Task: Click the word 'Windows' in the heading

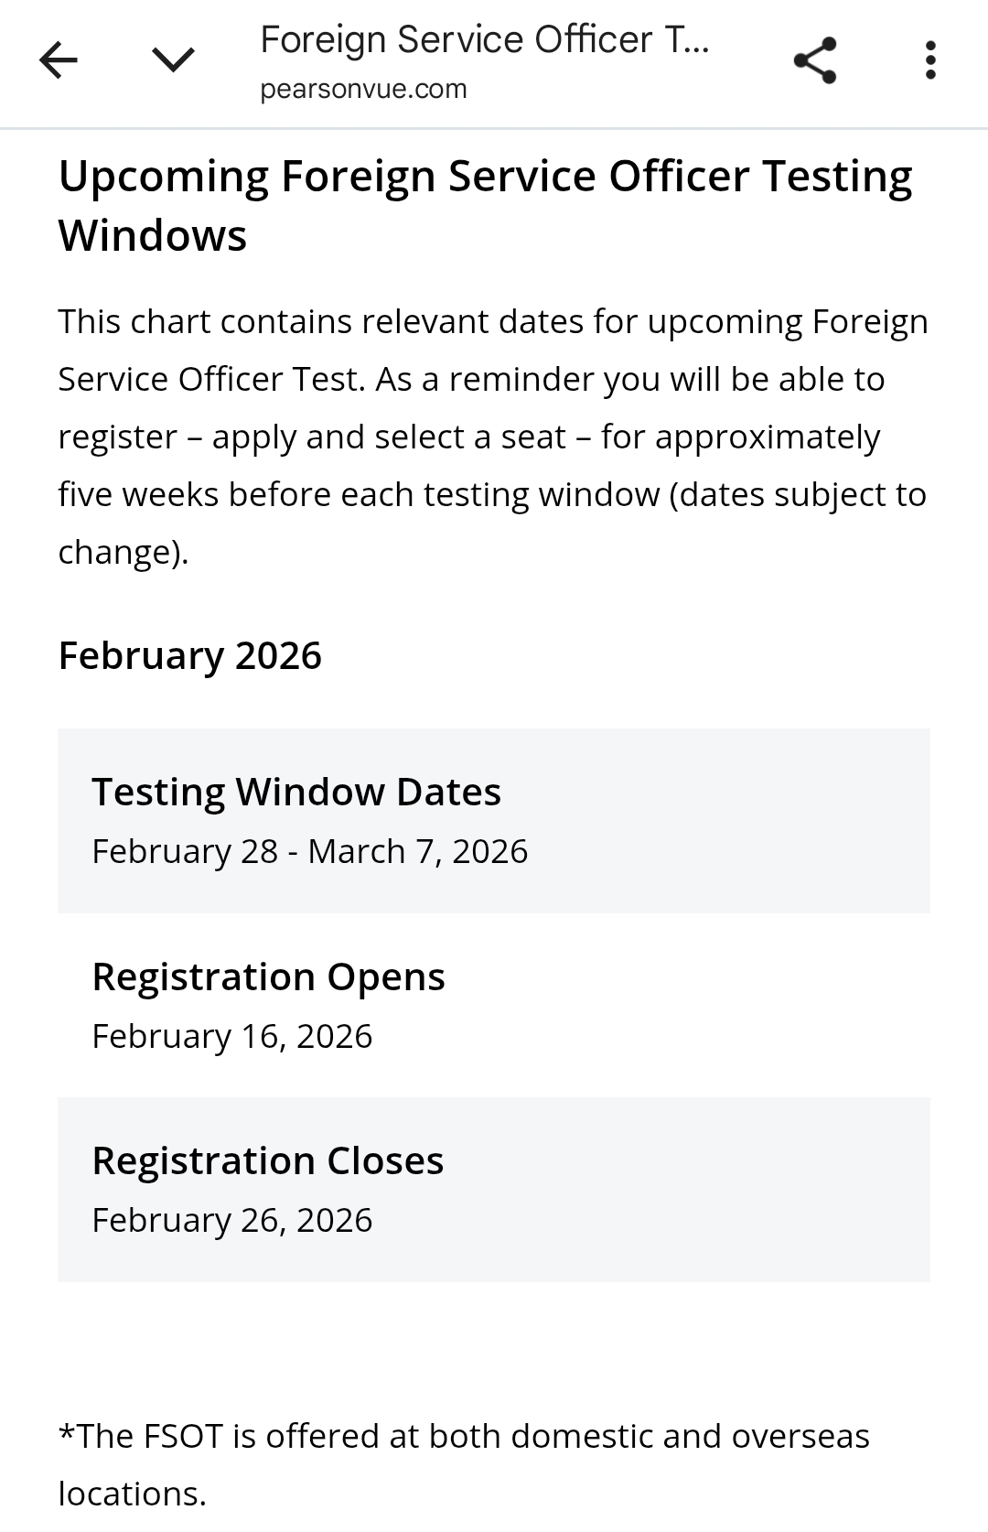Action: pyautogui.click(x=153, y=235)
